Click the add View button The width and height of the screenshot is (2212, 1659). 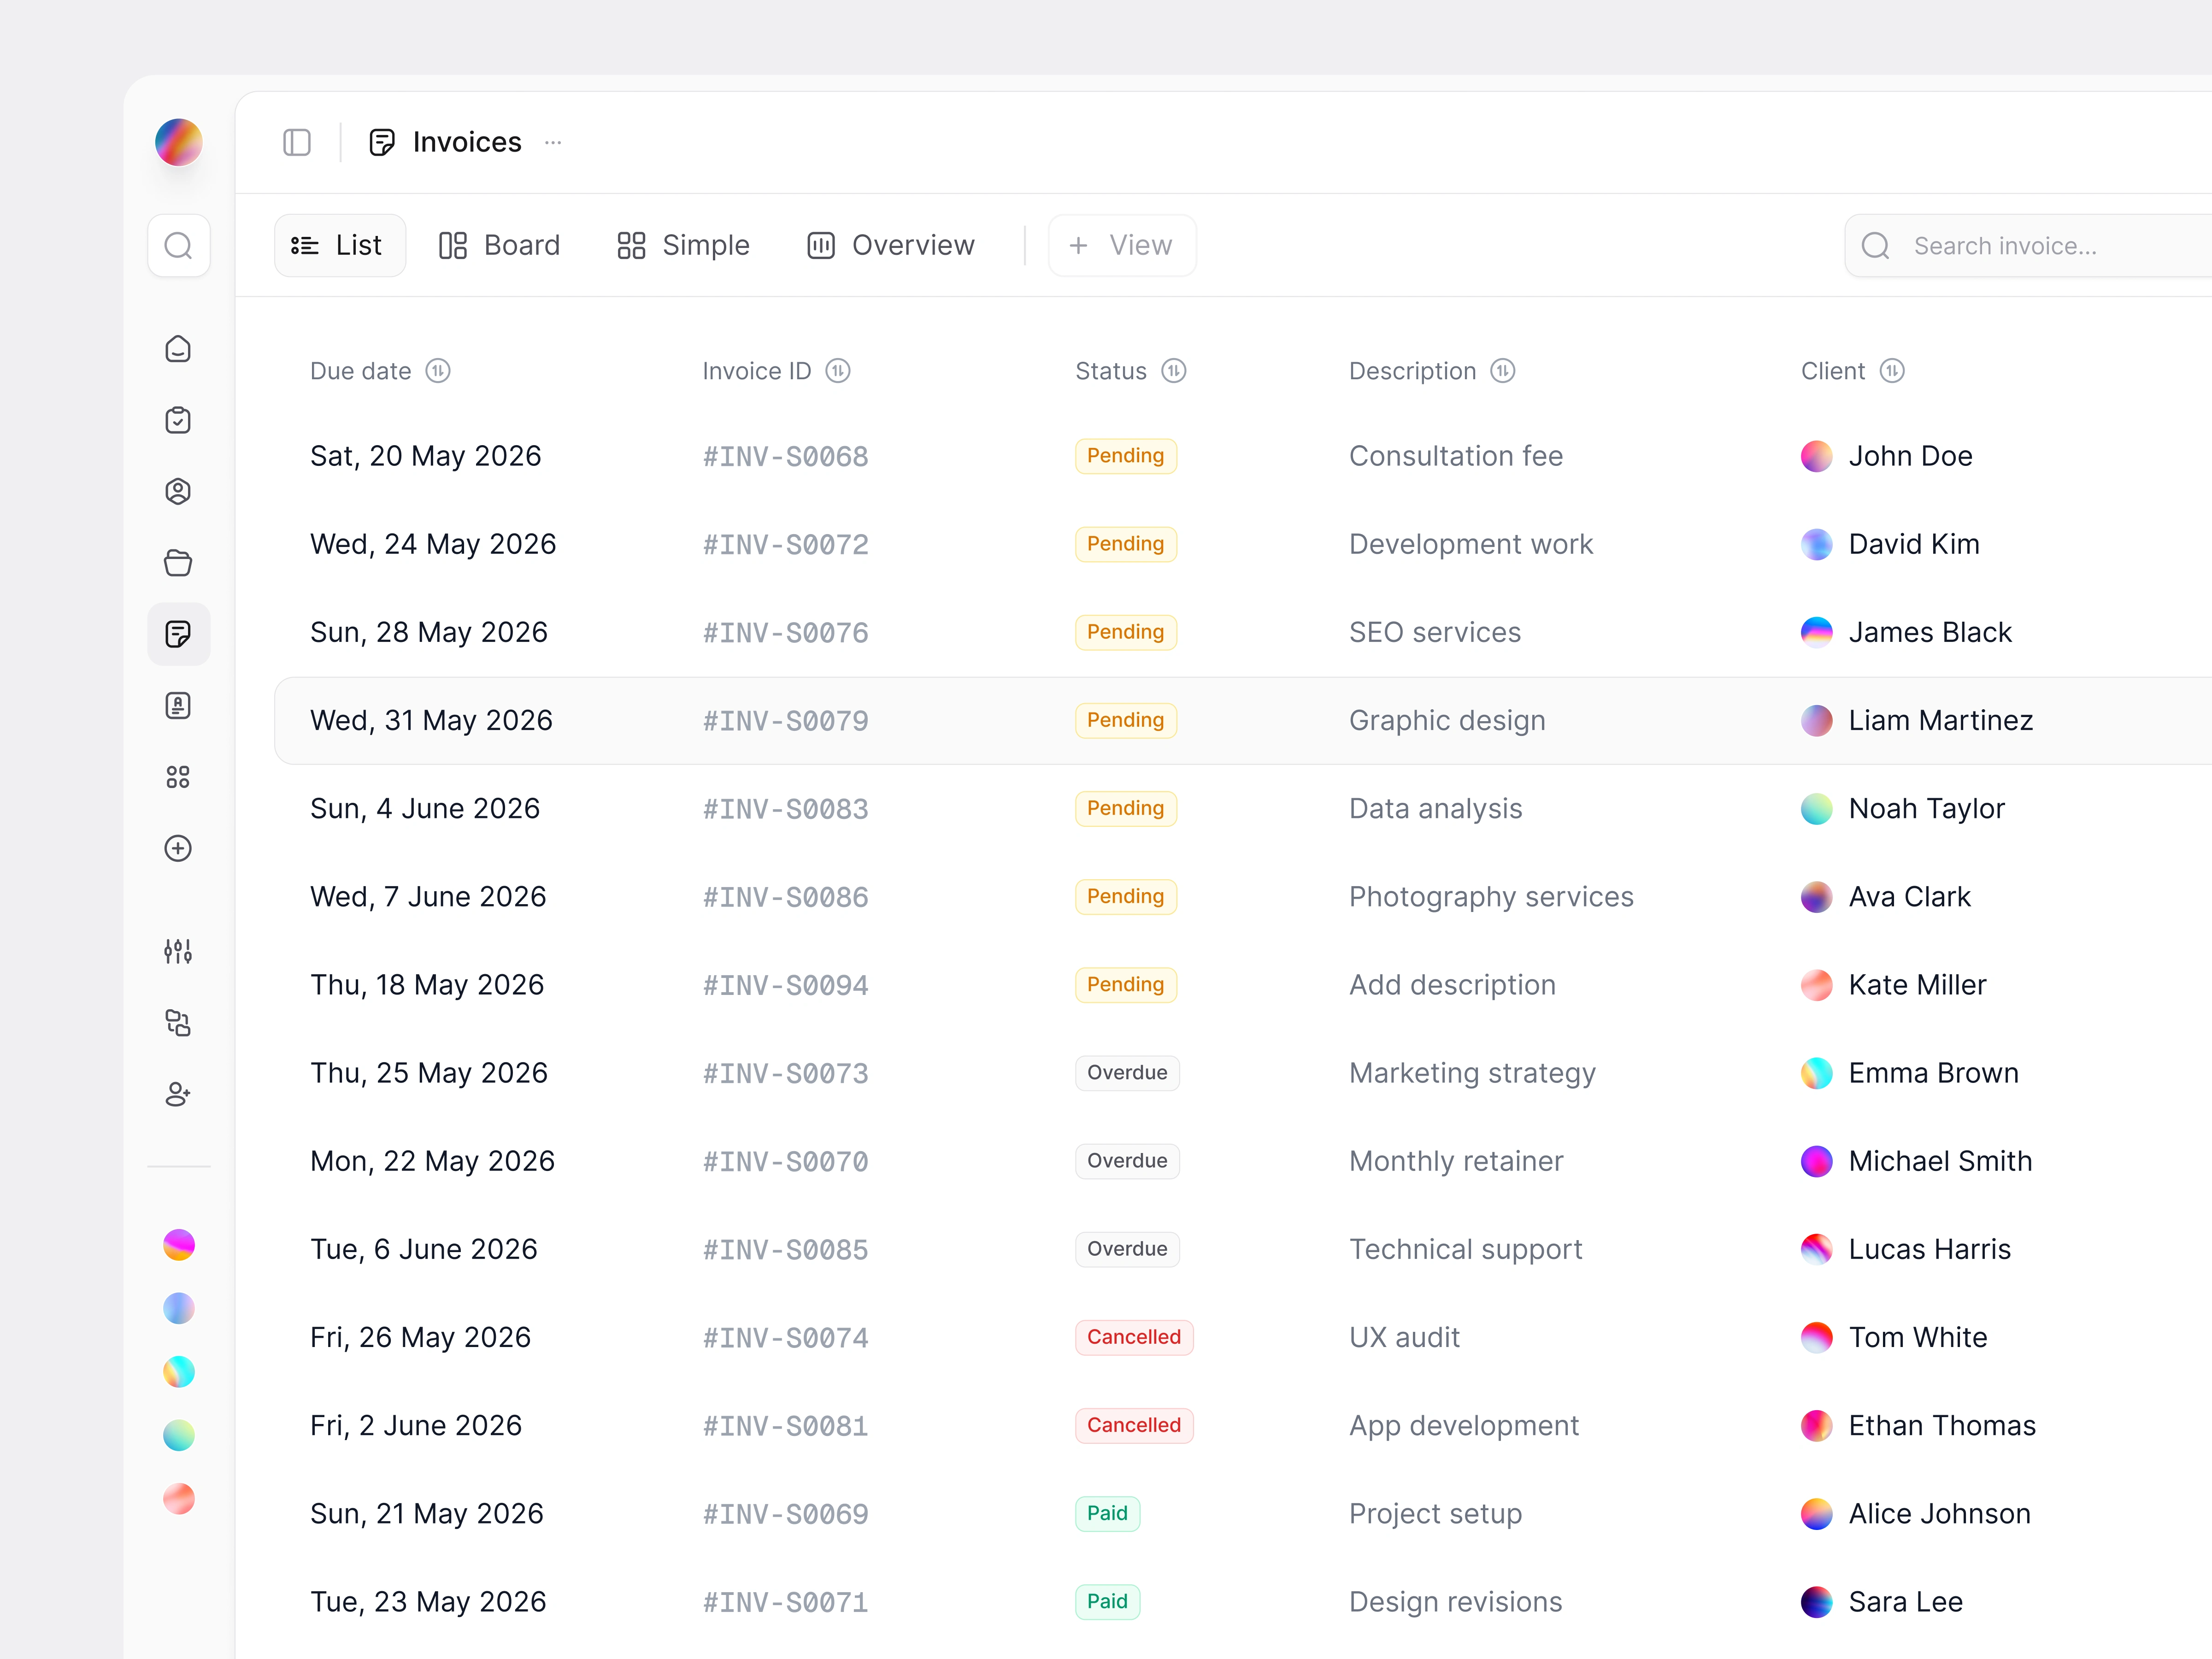(x=1121, y=245)
